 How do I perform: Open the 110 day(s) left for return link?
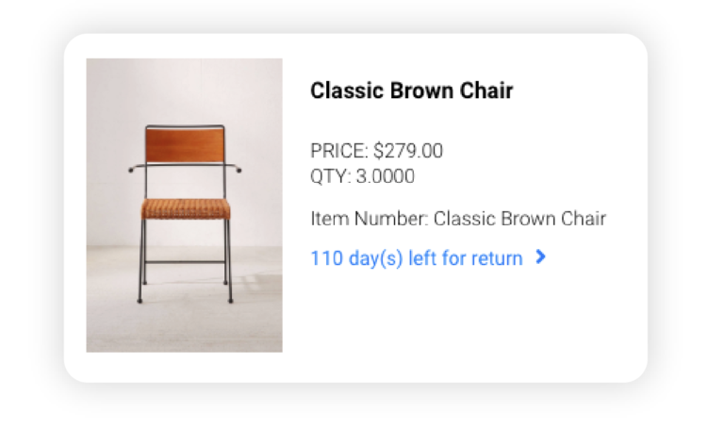pos(417,258)
